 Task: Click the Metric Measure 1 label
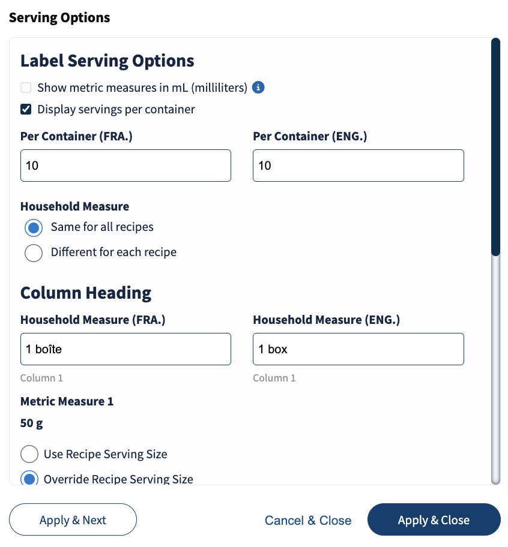(x=67, y=401)
